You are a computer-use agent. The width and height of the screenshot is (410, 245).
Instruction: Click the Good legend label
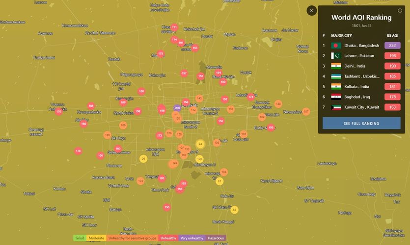tap(80, 238)
